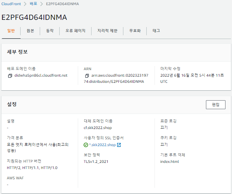Click the 마지막 수정 label
Screen dimensions: 232x194
point(170,69)
